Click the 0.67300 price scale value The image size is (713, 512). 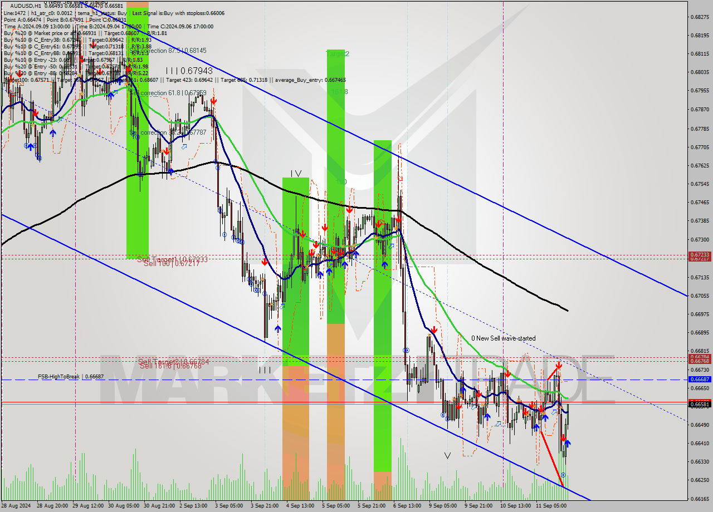point(700,239)
